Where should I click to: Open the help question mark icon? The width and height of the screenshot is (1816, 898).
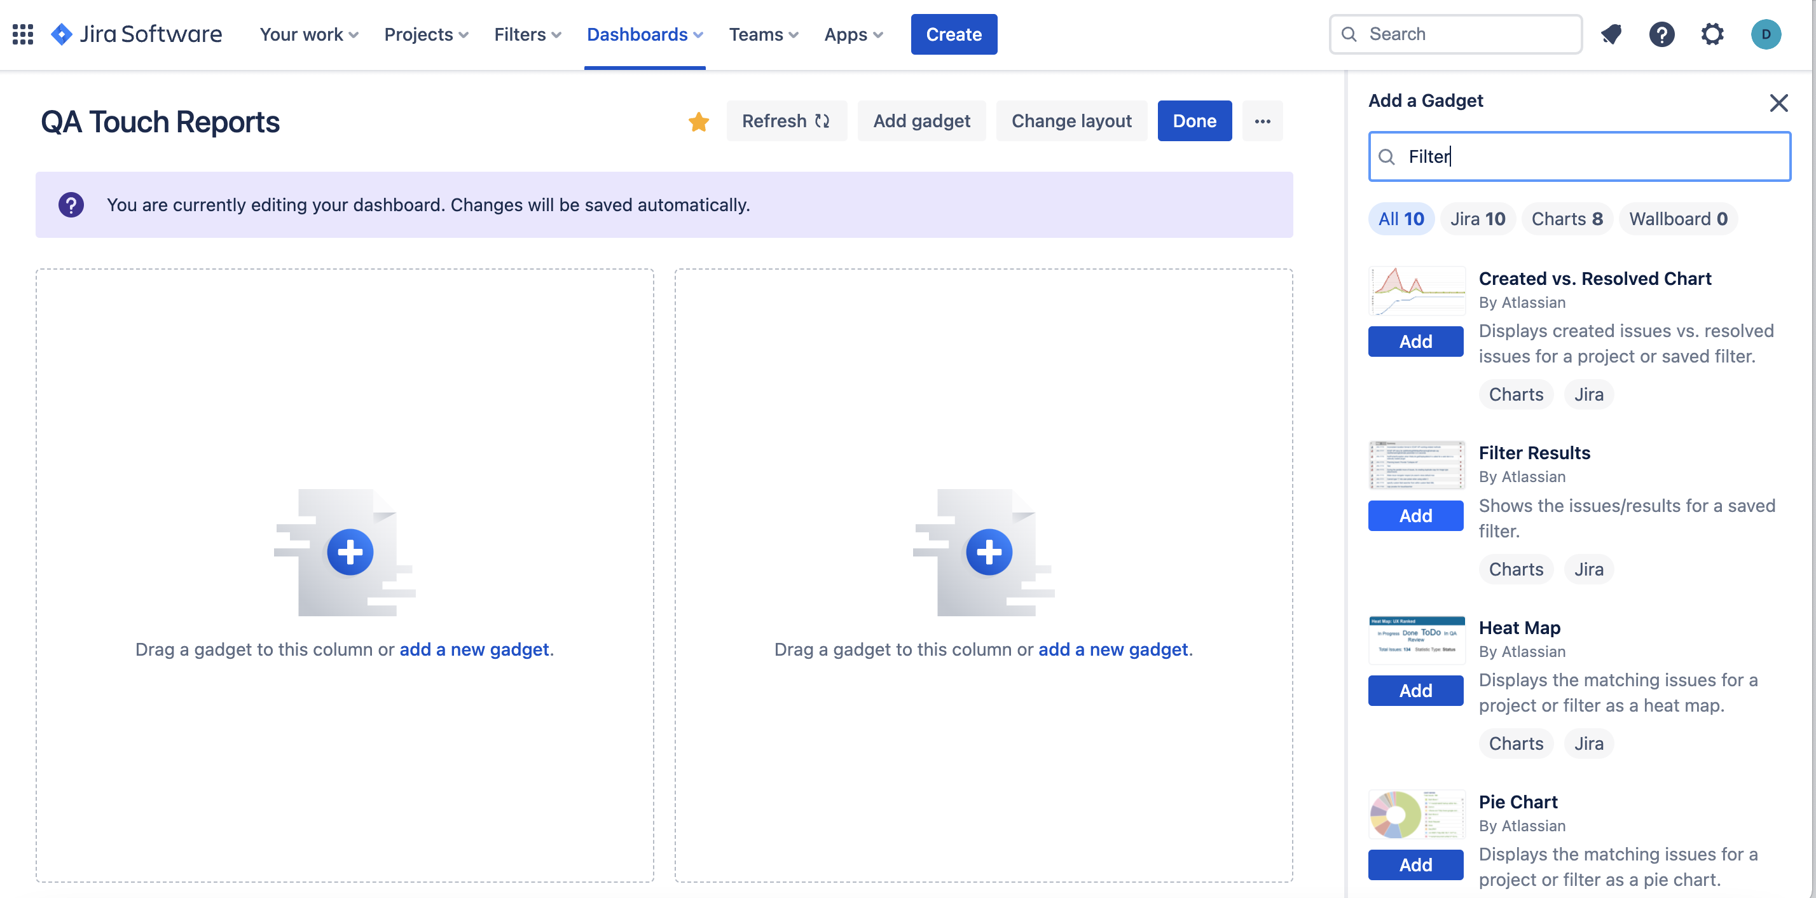pyautogui.click(x=1661, y=34)
